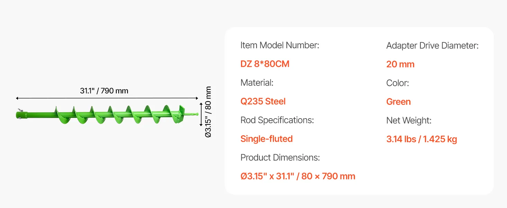Click the Adapter Drive Diameter label
Screen dimensions: 507x208
[x=433, y=46]
